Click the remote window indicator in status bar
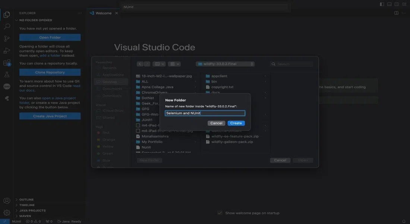This screenshot has width=410, height=224. pos(5,221)
